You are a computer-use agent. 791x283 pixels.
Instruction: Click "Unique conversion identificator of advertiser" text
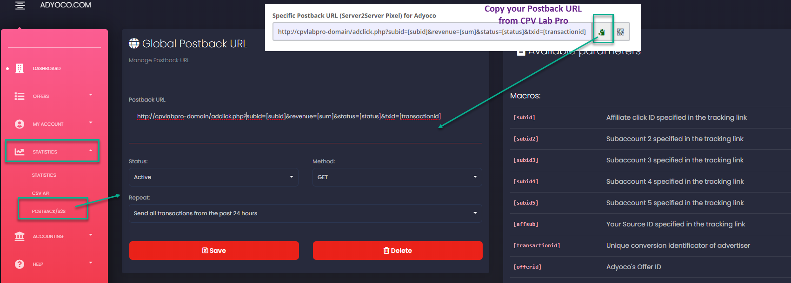[x=678, y=245]
